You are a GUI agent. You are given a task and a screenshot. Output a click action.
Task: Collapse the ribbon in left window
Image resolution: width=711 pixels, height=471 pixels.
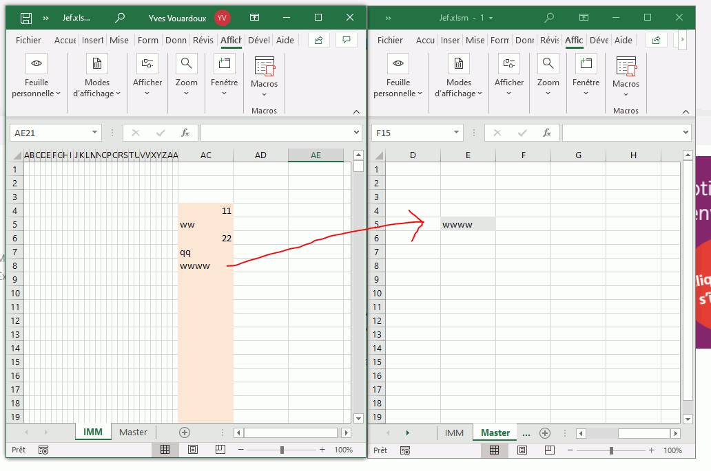356,111
